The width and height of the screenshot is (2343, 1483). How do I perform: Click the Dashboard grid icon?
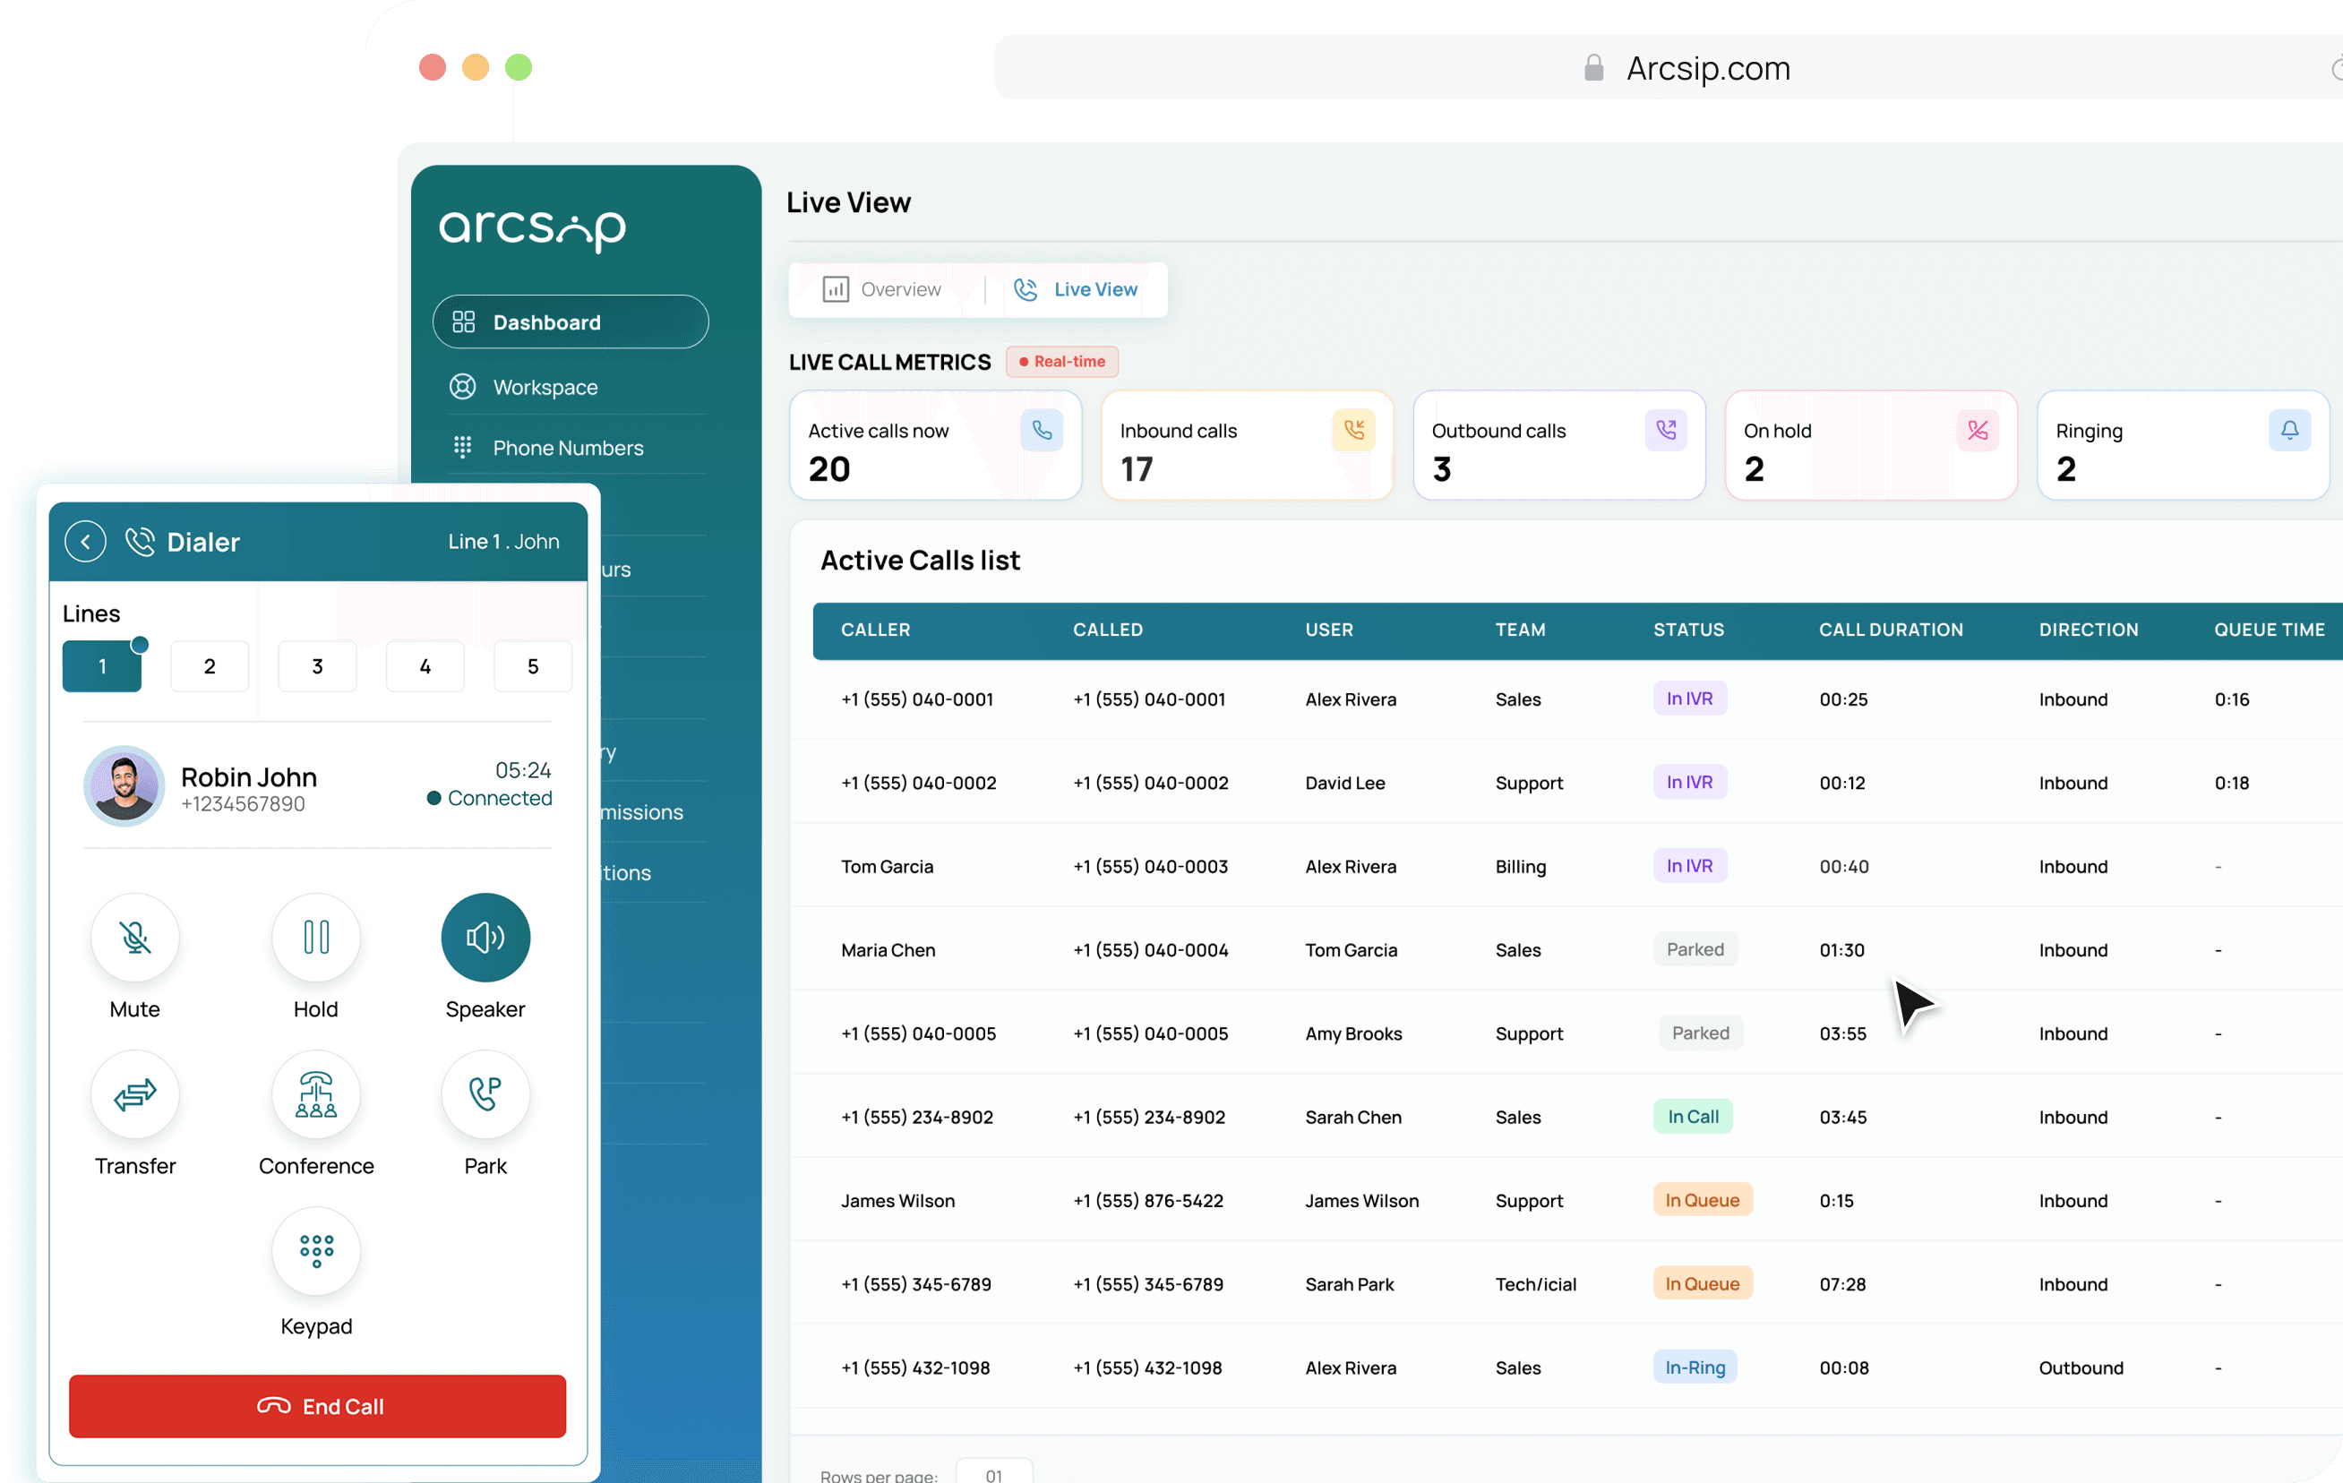pyautogui.click(x=463, y=322)
